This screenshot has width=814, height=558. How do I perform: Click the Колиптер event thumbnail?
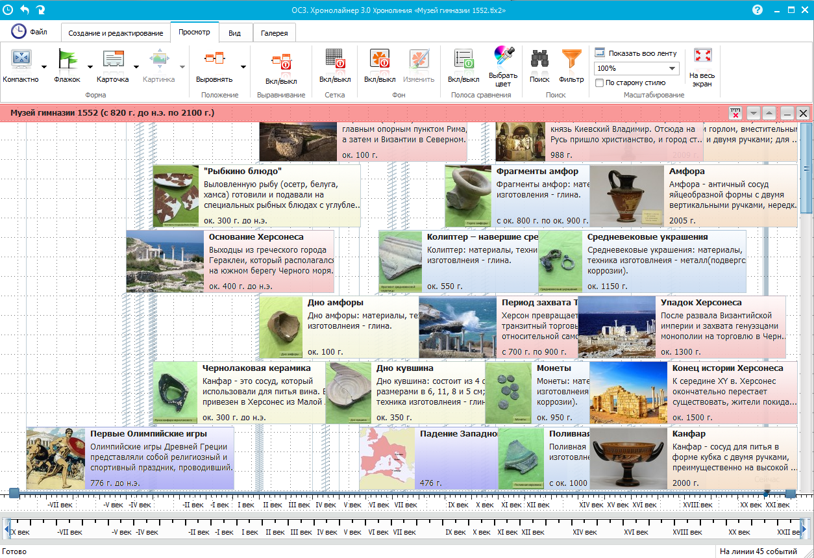pos(401,261)
